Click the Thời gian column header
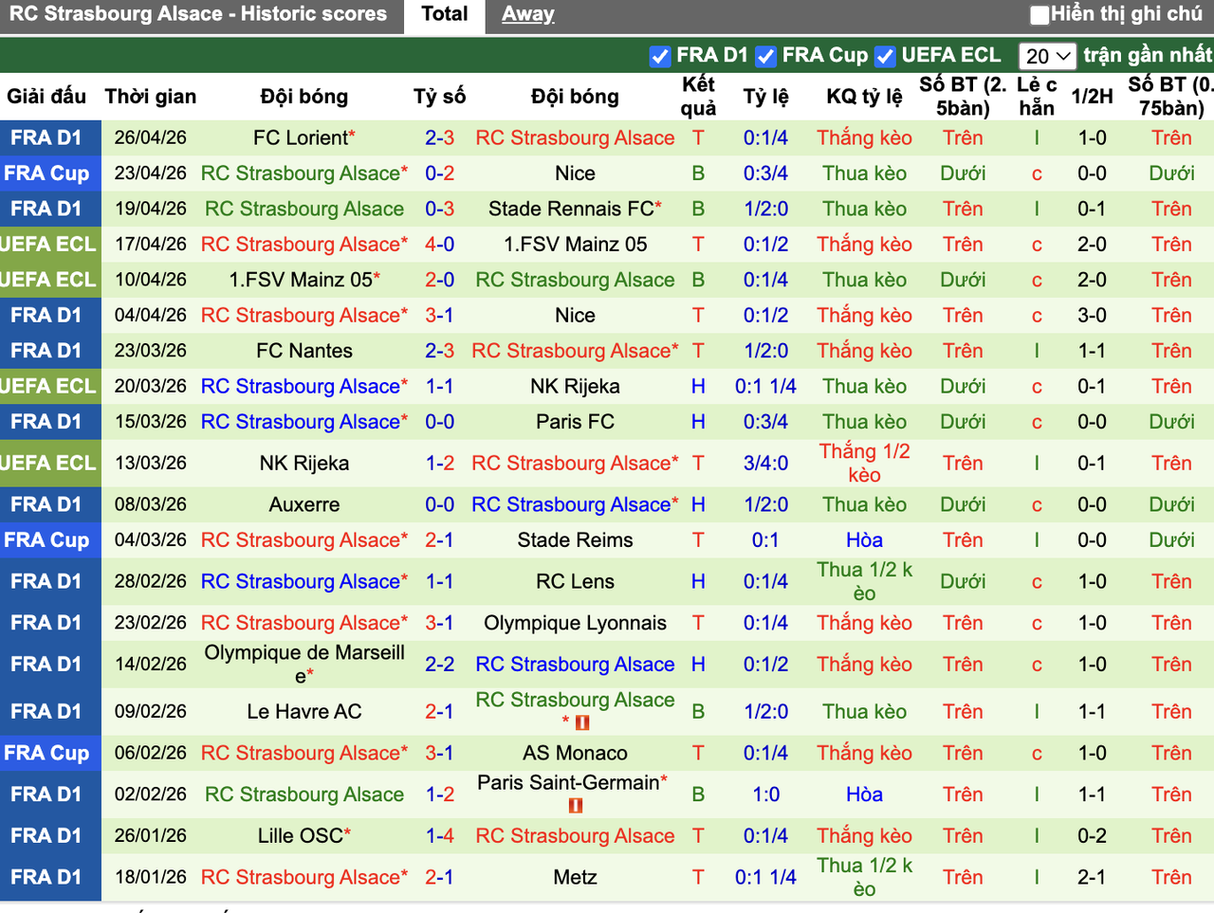 tap(151, 97)
